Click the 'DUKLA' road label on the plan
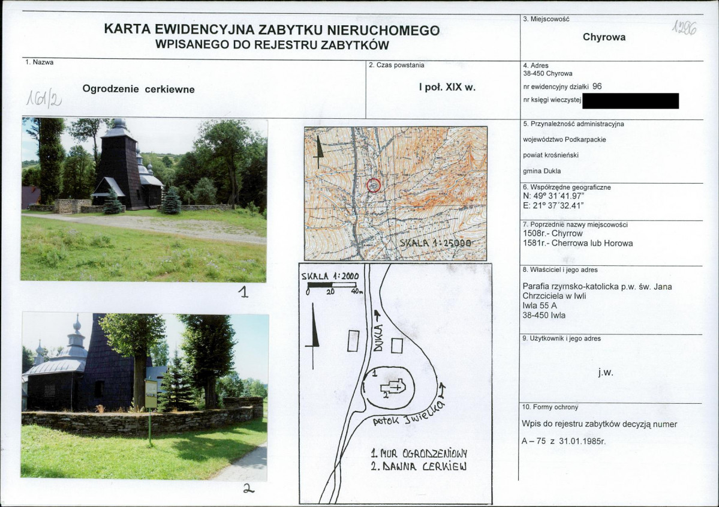The image size is (719, 507). (378, 337)
